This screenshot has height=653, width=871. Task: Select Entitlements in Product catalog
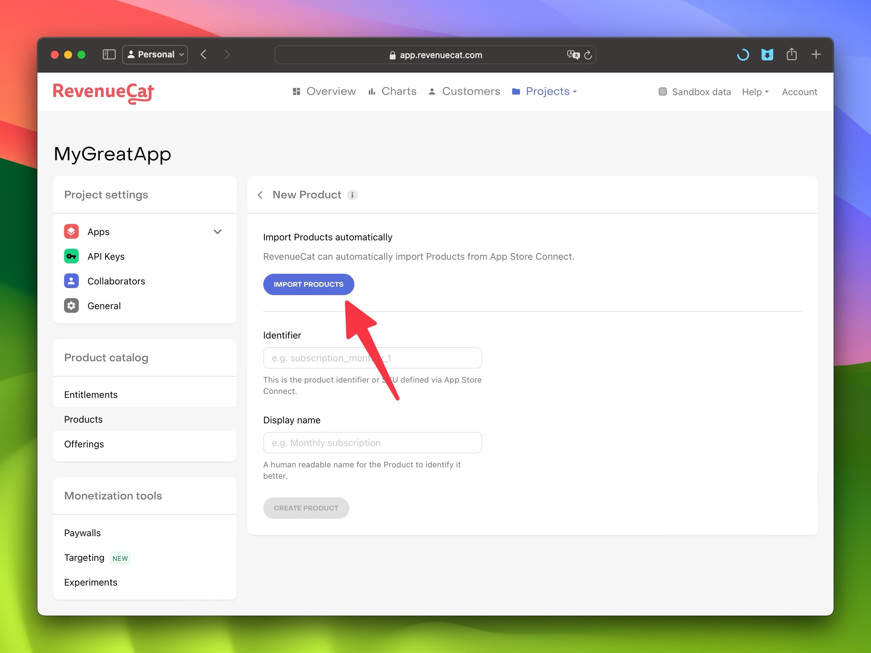145,395
